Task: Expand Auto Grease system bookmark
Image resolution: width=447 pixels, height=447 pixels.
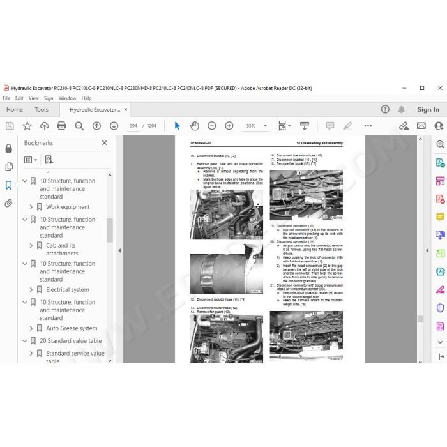Action: pyautogui.click(x=31, y=328)
